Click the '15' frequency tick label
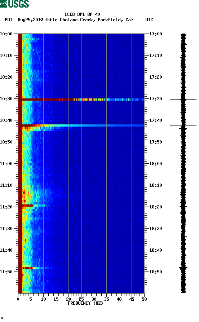Image resolution: width=199 pixels, height=322 pixels. coord(56,299)
